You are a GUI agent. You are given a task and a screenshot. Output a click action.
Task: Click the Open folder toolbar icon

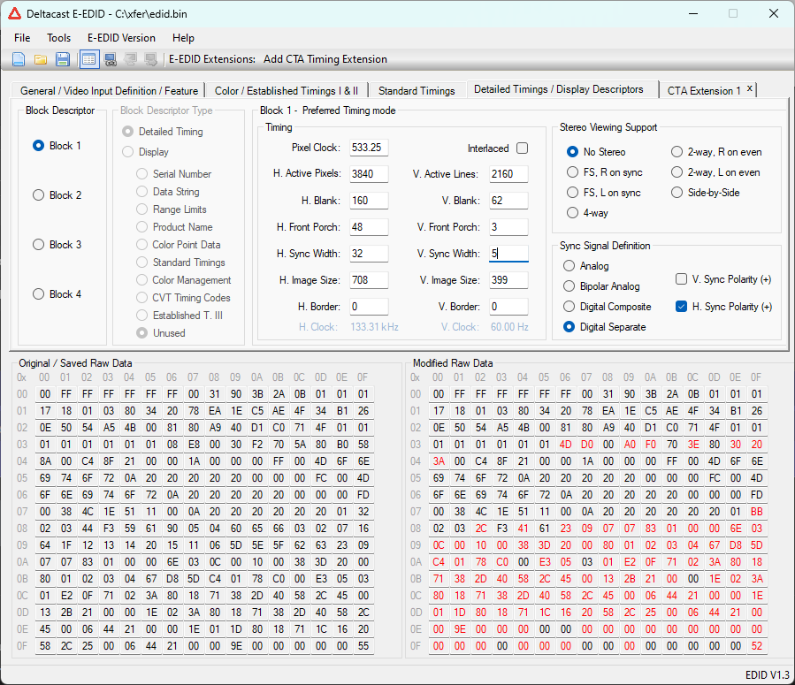(x=41, y=59)
